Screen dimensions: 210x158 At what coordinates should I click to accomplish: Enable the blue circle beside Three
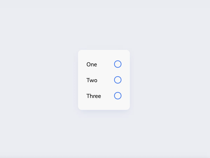[x=118, y=96]
